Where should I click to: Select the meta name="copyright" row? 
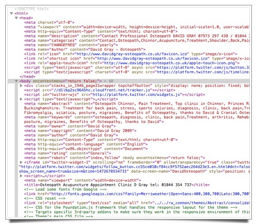(80, 131)
